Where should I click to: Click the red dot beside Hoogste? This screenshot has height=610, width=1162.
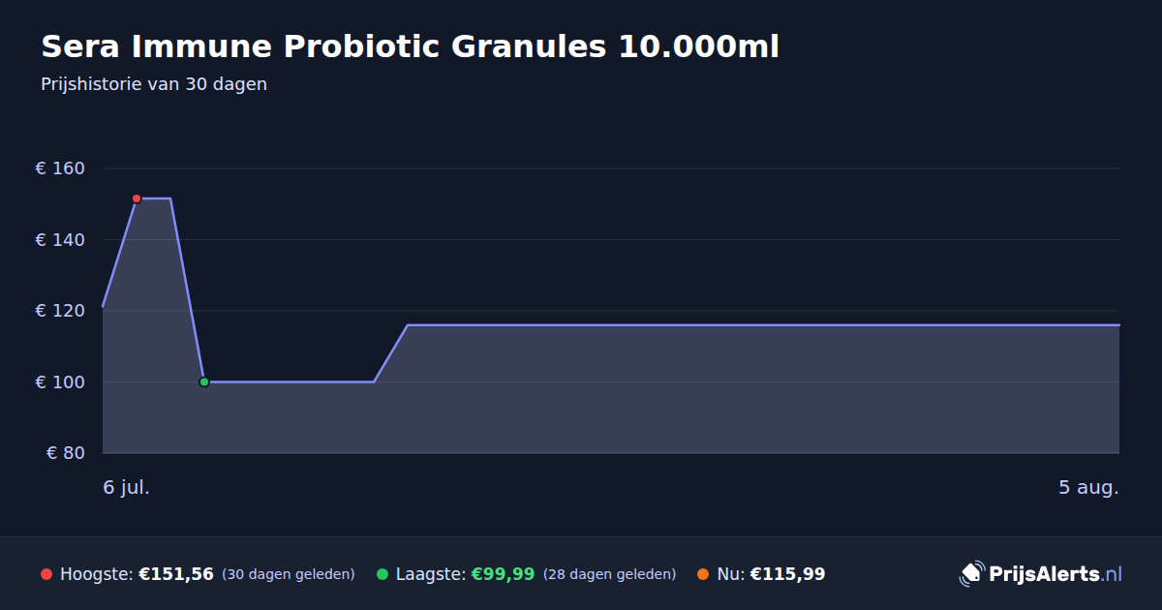[46, 574]
